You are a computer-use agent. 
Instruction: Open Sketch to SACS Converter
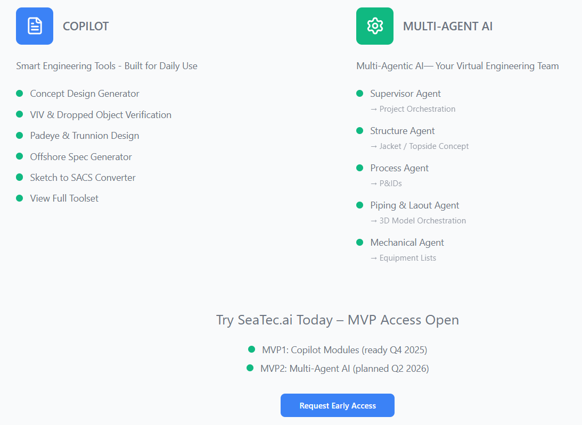83,178
